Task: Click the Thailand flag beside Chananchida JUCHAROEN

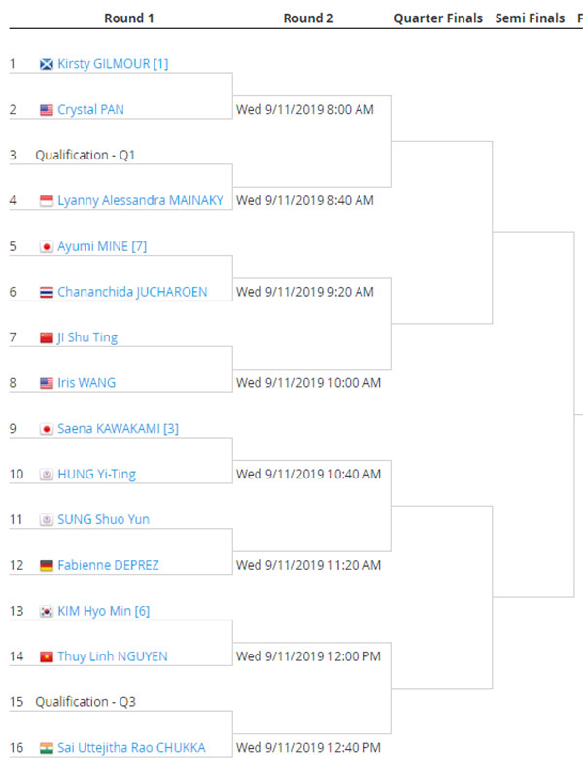Action: pyautogui.click(x=46, y=292)
